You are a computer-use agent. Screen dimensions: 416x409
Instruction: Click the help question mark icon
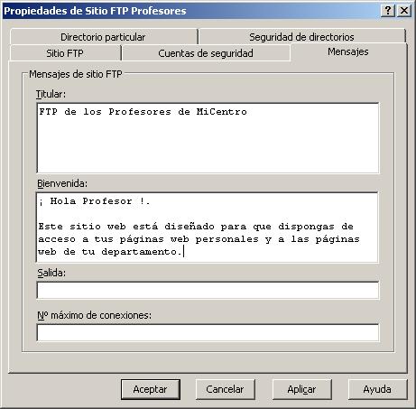pyautogui.click(x=388, y=11)
